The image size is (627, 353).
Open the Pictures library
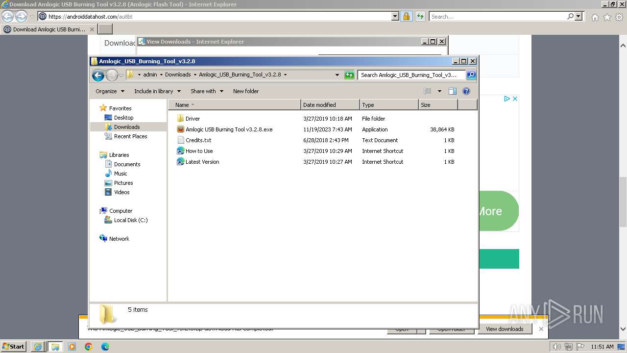click(123, 183)
